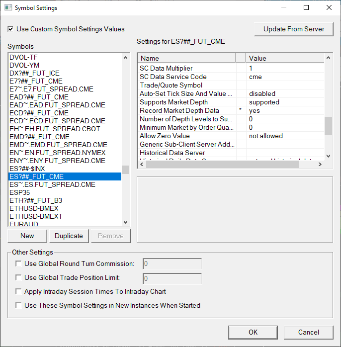Select ES?##-$INX symbol

coord(65,169)
